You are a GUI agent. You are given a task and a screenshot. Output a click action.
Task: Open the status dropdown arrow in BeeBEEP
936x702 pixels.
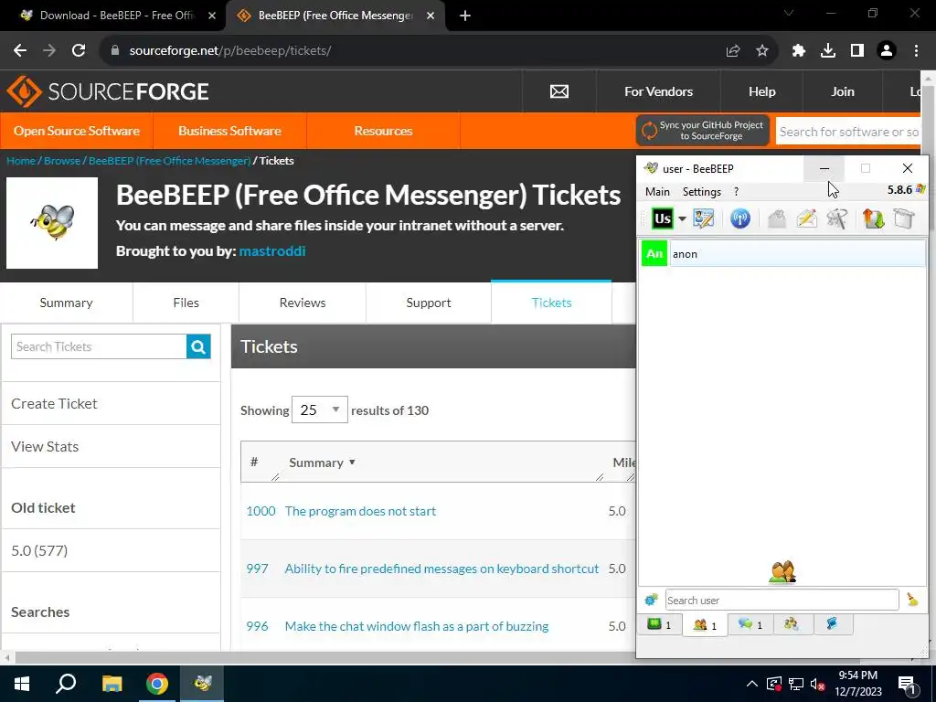tap(682, 218)
